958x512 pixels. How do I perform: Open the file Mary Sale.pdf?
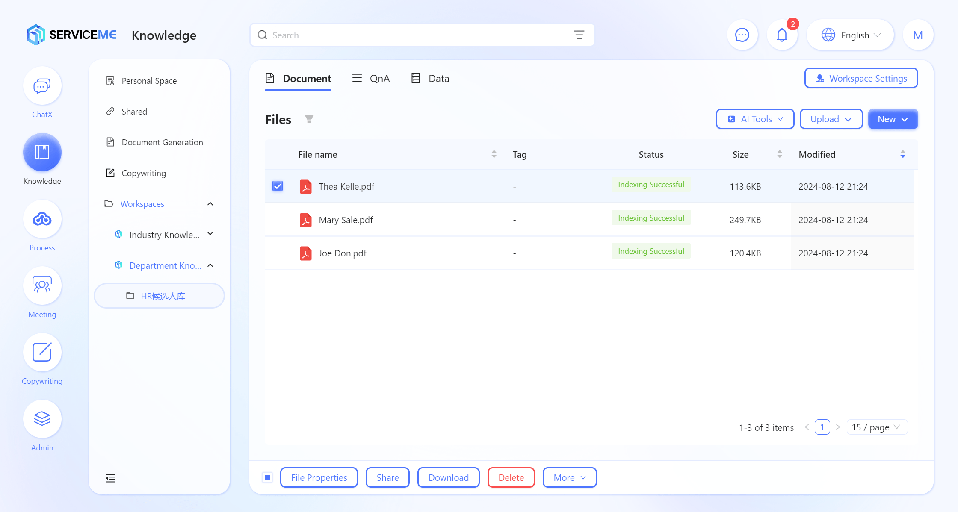coord(346,220)
